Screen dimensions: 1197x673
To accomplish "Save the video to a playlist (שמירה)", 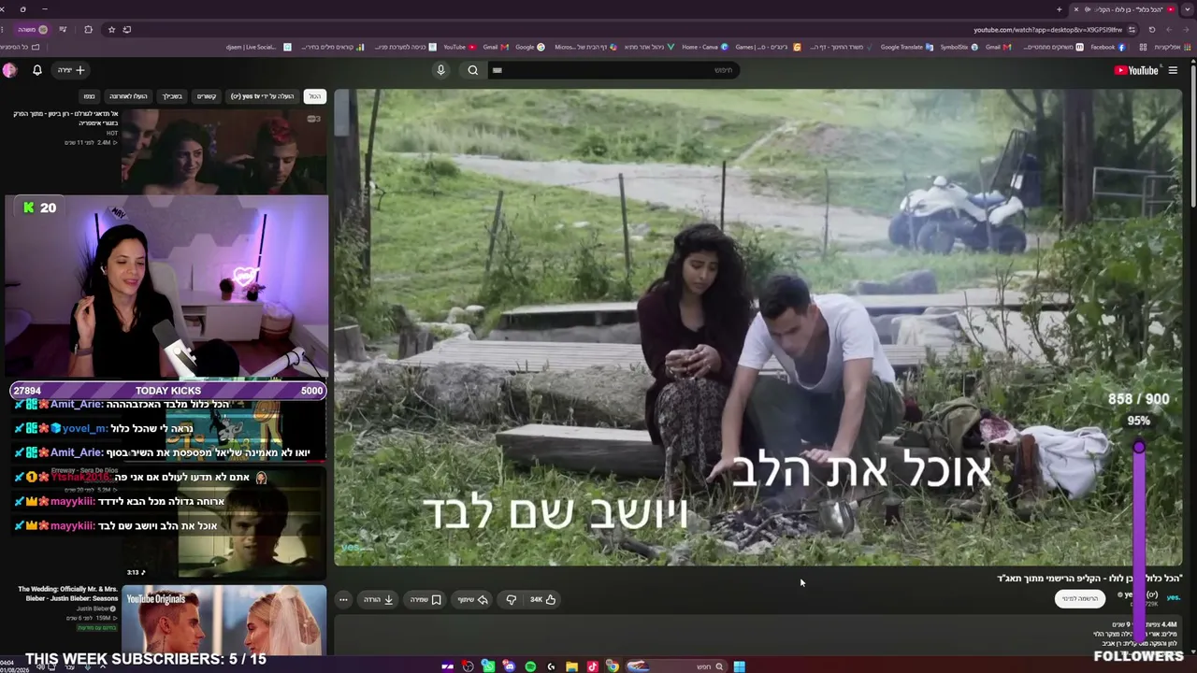I will click(x=425, y=599).
